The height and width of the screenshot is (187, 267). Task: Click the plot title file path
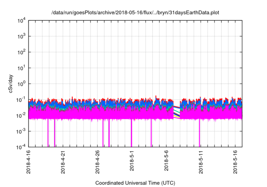tap(135, 13)
